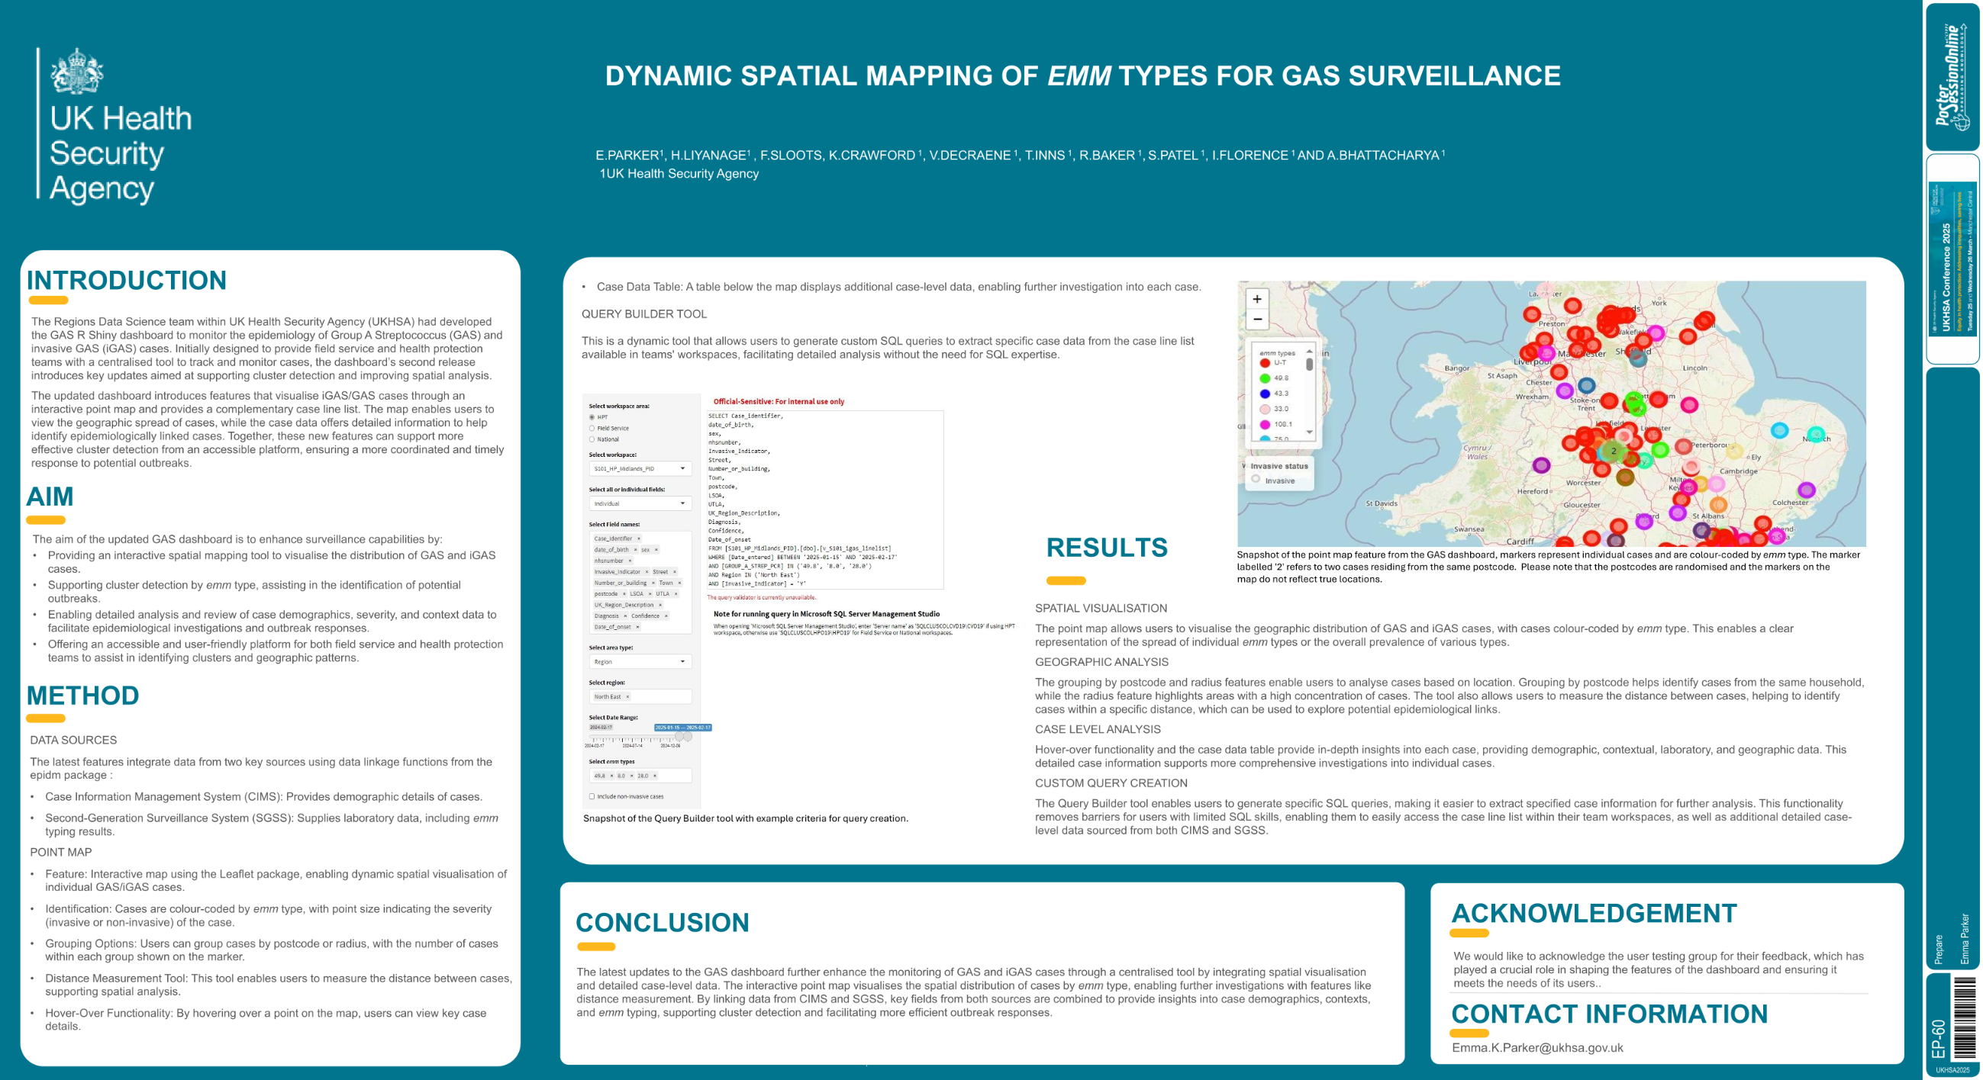Remove the LSOA field tag
Screen dimensions: 1983x1080
[650, 594]
